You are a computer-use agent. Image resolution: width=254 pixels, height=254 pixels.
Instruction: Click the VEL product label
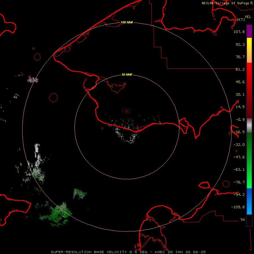248,17
